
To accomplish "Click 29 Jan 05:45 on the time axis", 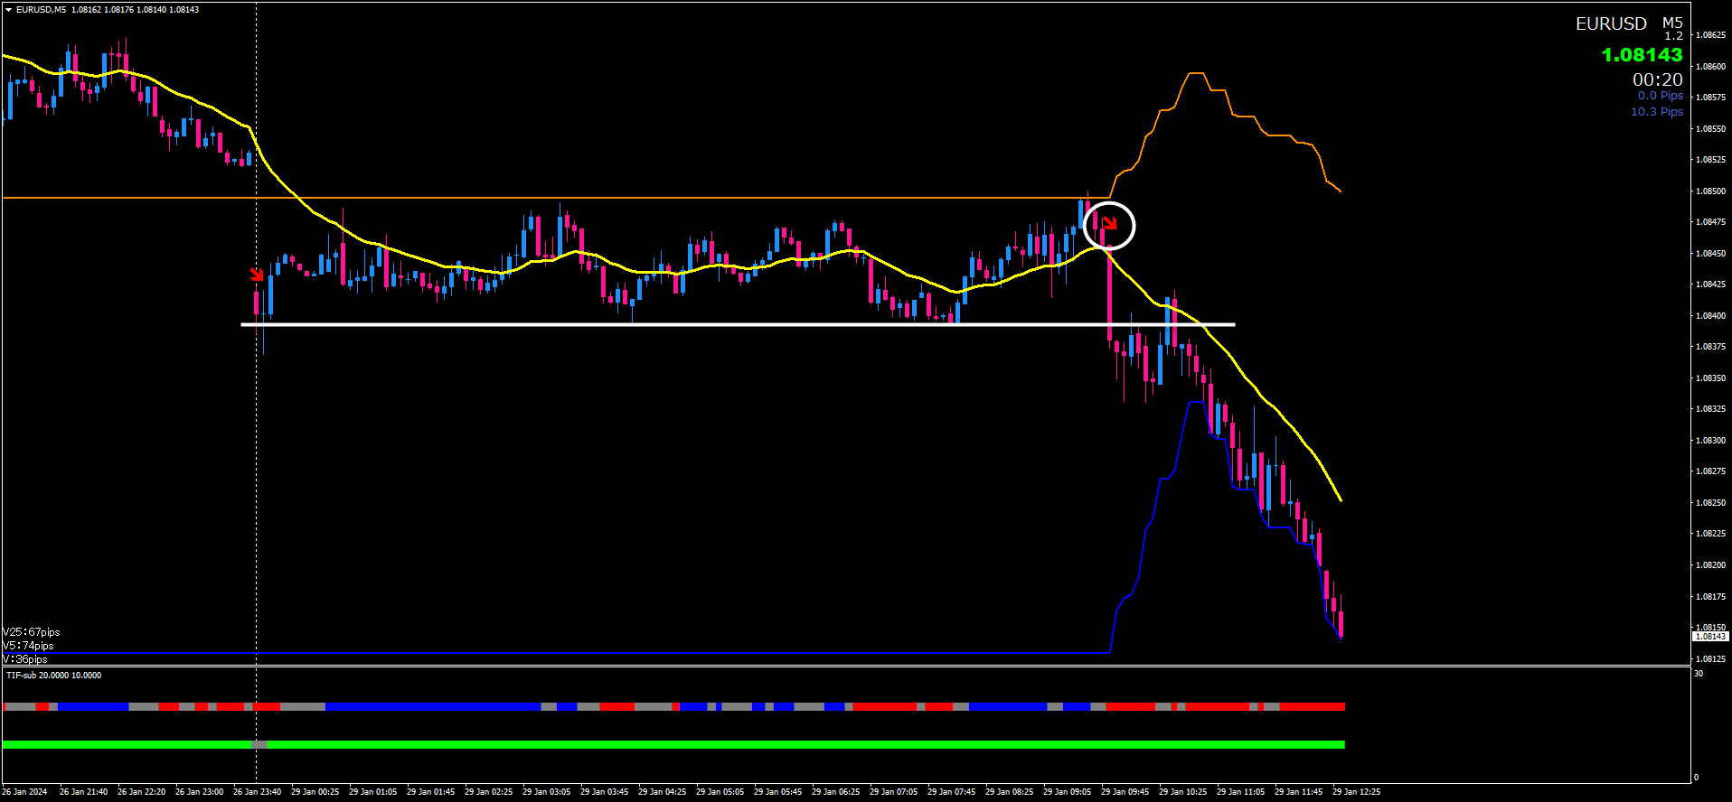I will tap(777, 792).
